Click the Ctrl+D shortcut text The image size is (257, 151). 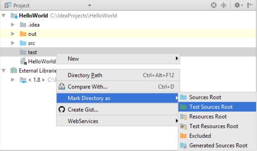[166, 87]
